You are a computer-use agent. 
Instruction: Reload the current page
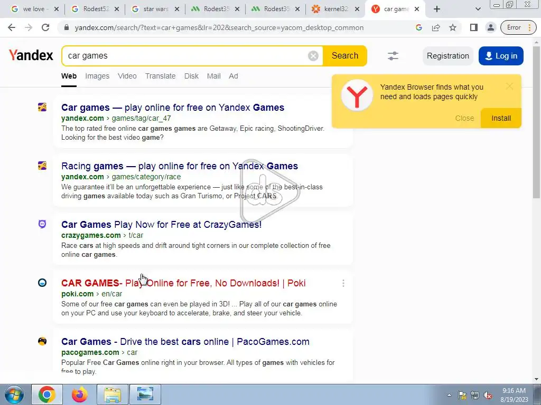tap(45, 27)
